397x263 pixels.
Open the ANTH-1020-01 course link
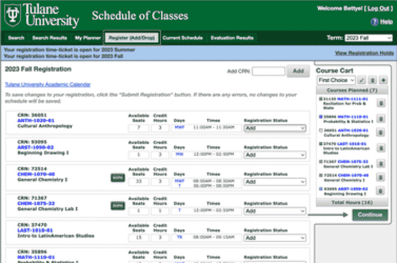(36, 120)
